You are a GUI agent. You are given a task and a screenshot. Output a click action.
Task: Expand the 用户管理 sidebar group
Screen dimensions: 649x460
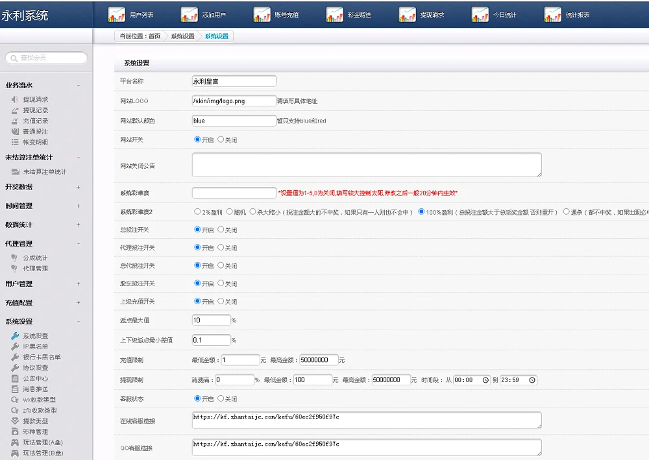79,284
